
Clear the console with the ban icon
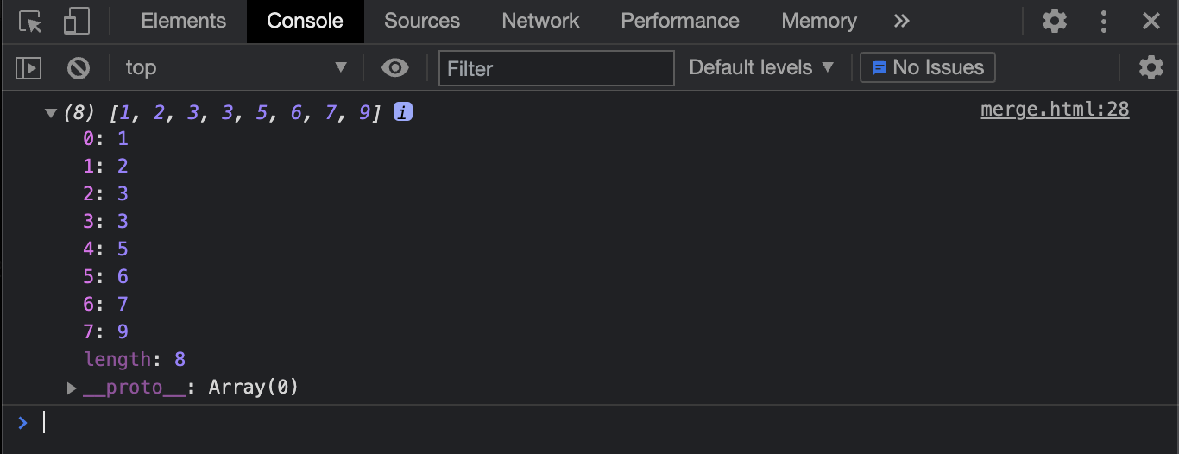79,67
